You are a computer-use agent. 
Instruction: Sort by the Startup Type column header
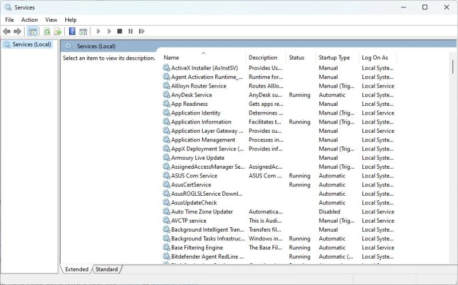337,58
